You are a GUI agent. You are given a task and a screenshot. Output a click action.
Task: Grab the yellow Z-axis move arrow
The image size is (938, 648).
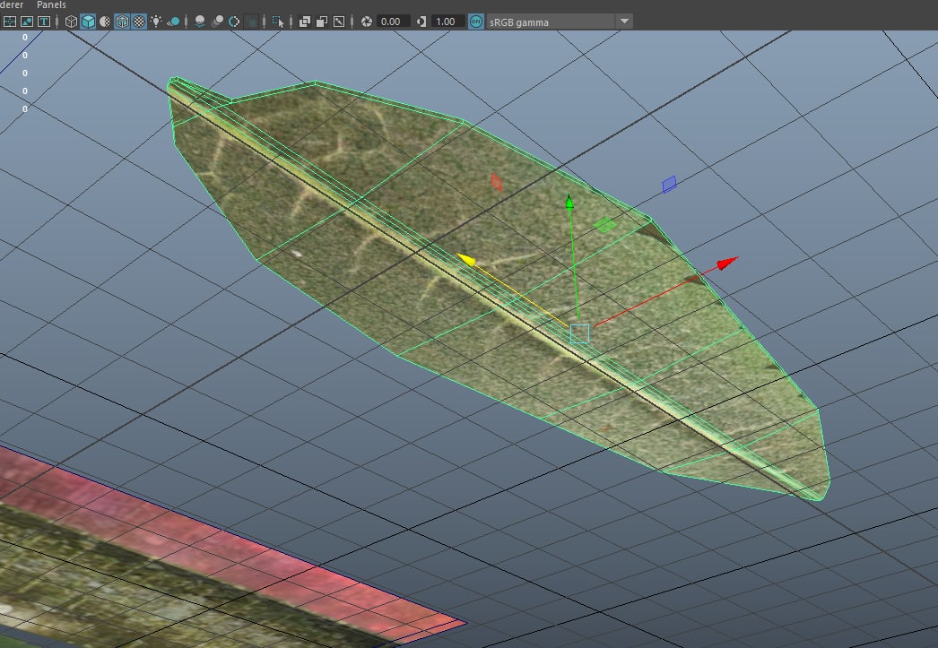coord(466,259)
